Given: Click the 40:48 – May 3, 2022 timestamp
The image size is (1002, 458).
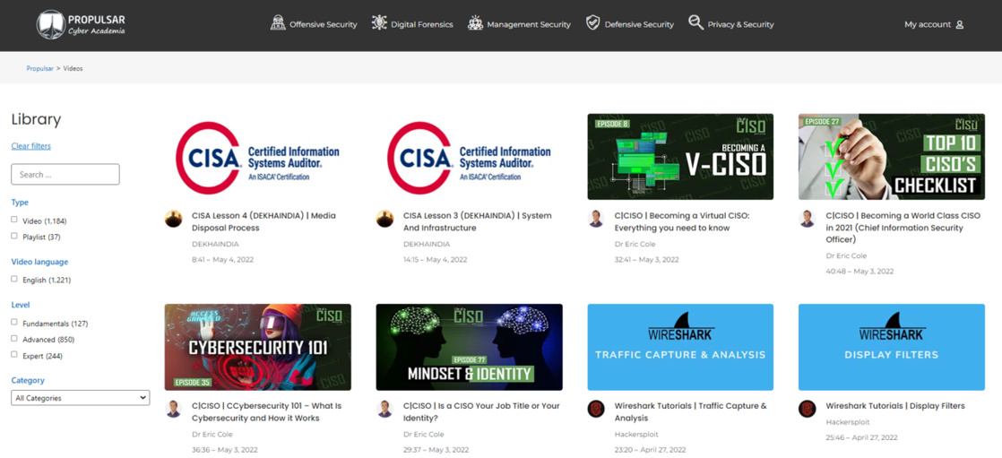Looking at the screenshot, I should (859, 272).
